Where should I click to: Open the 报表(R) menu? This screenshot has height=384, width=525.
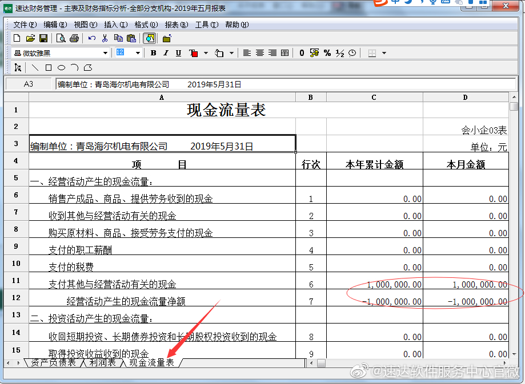[x=176, y=25]
